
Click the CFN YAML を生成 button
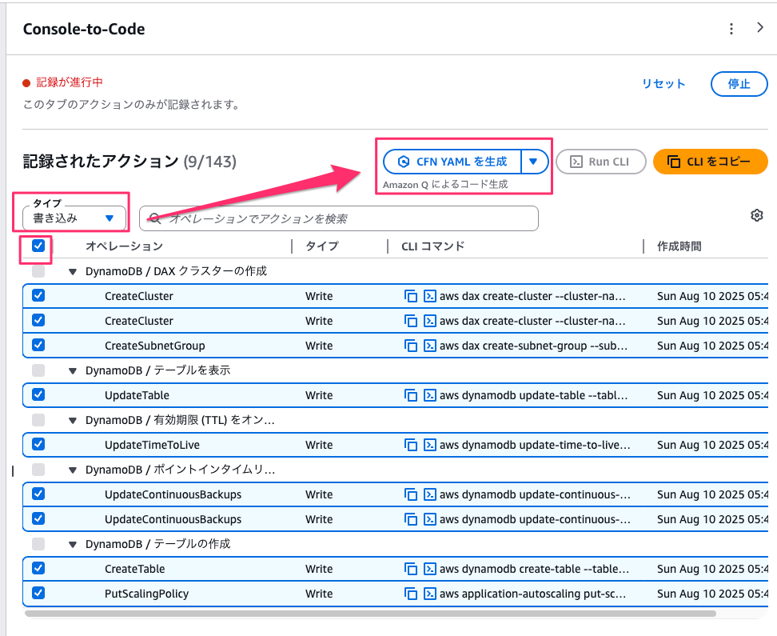tap(452, 162)
